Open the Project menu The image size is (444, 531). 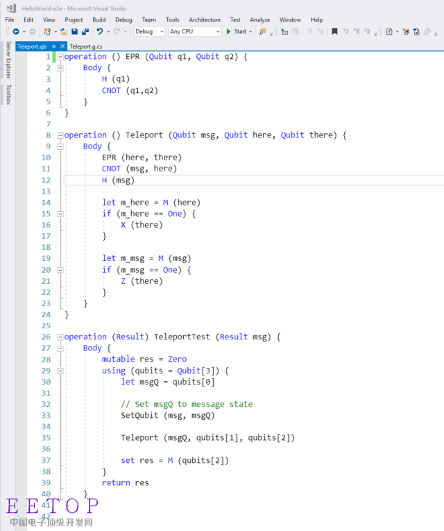[x=74, y=20]
